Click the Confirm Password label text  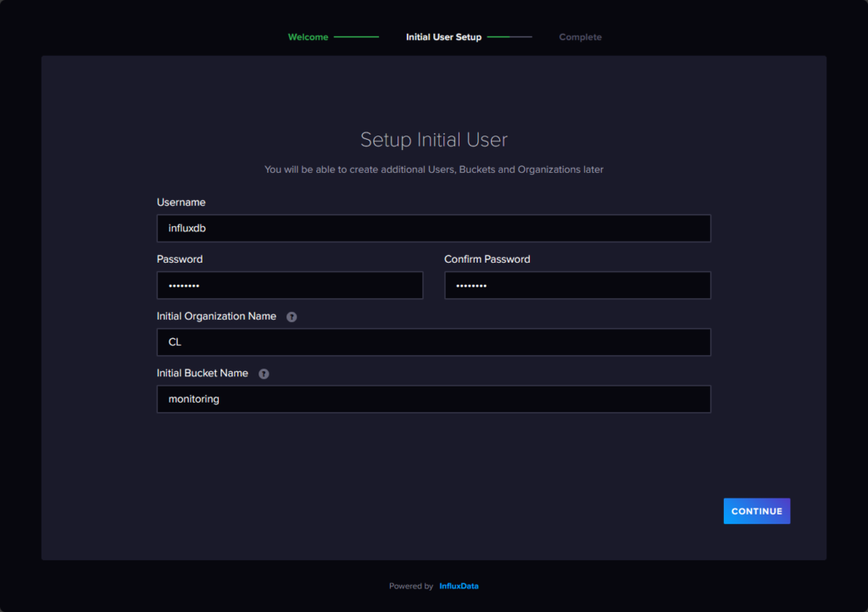pyautogui.click(x=487, y=259)
